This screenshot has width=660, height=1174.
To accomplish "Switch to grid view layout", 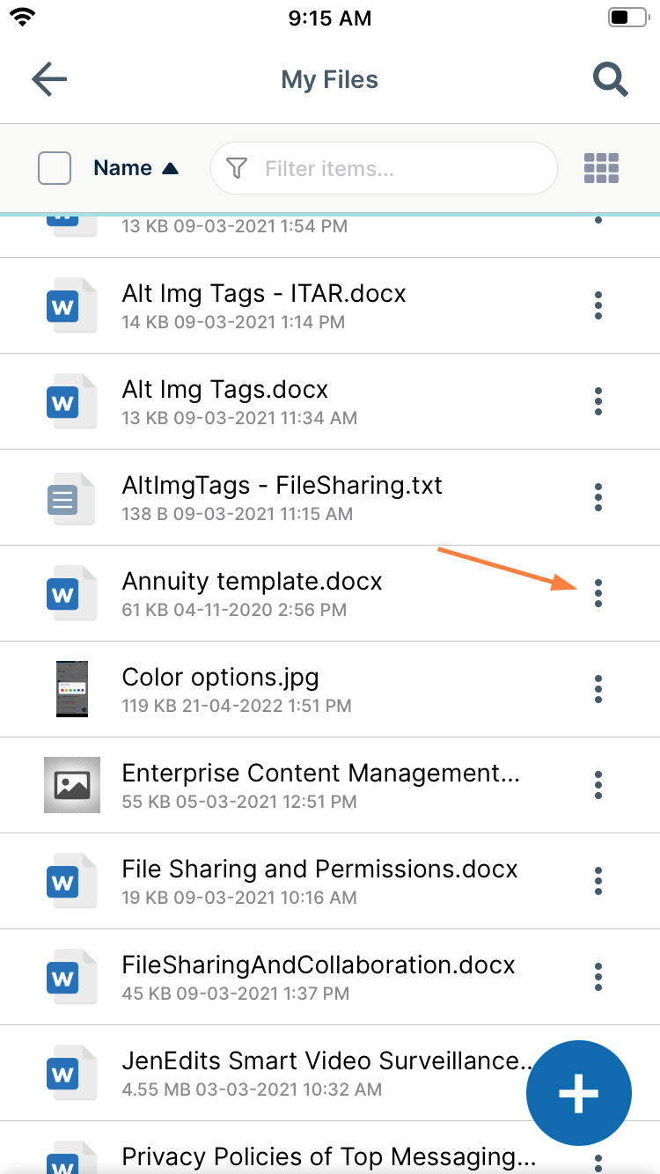I will click(x=601, y=168).
